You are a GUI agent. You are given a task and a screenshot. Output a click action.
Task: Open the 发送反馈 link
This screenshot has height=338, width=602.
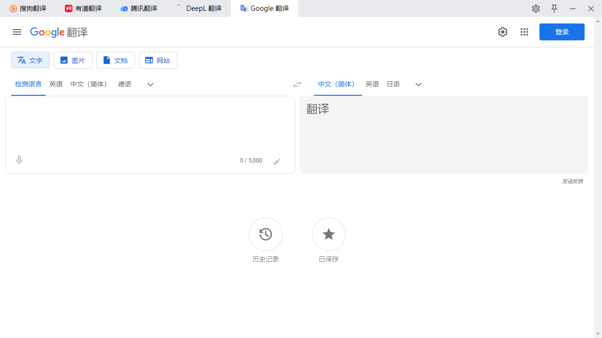click(x=572, y=181)
